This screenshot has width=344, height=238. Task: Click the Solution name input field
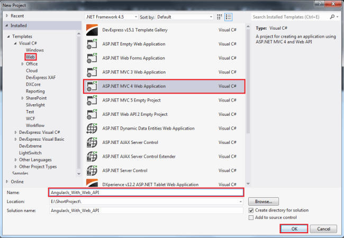pyautogui.click(x=146, y=210)
